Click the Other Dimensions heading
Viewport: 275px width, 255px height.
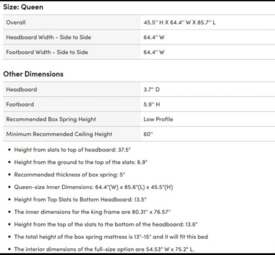pos(33,74)
